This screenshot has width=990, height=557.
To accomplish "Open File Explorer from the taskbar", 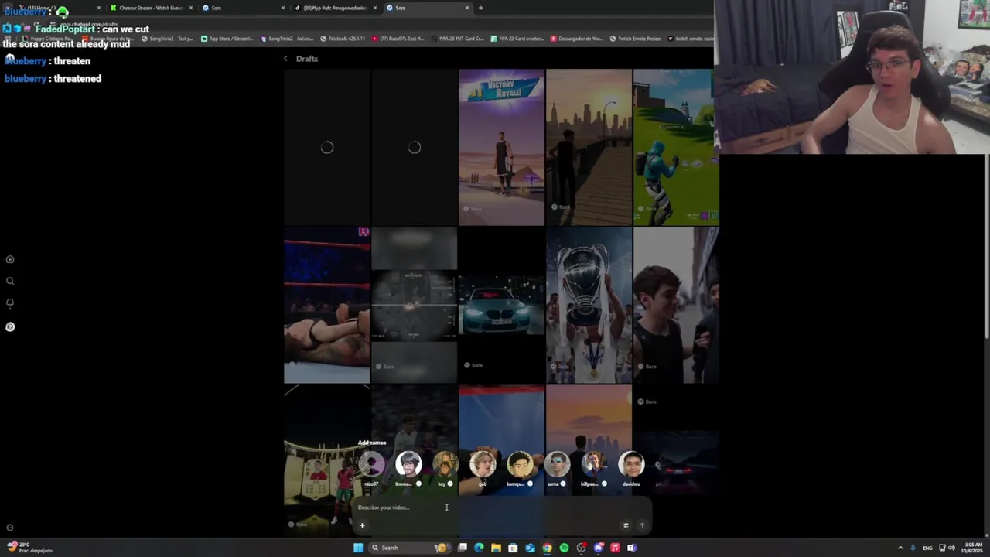I will click(x=496, y=548).
